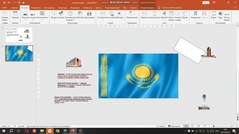Click the Қожа Ахмет Ясауи text paragraph
239x134 pixels.
coord(74,85)
